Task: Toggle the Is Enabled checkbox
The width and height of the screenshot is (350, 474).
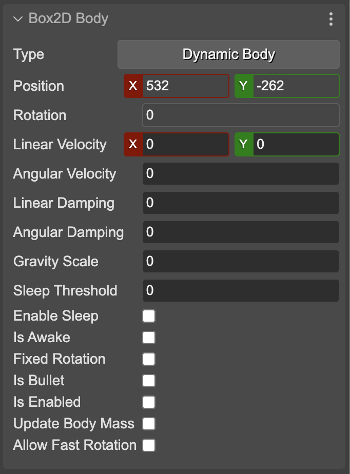Action: [x=149, y=402]
